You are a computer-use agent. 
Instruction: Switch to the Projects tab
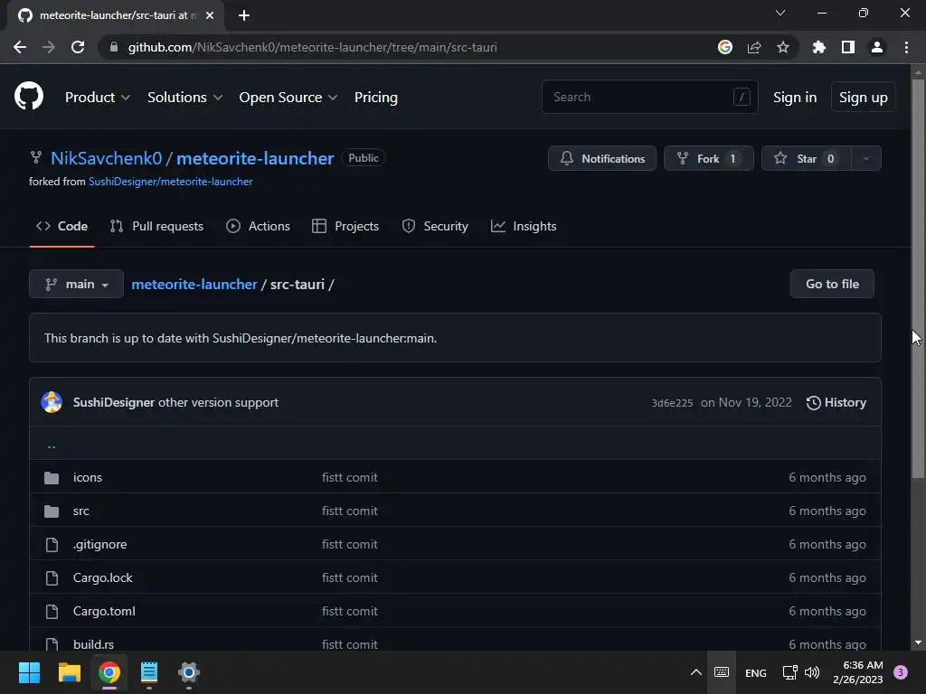(345, 226)
